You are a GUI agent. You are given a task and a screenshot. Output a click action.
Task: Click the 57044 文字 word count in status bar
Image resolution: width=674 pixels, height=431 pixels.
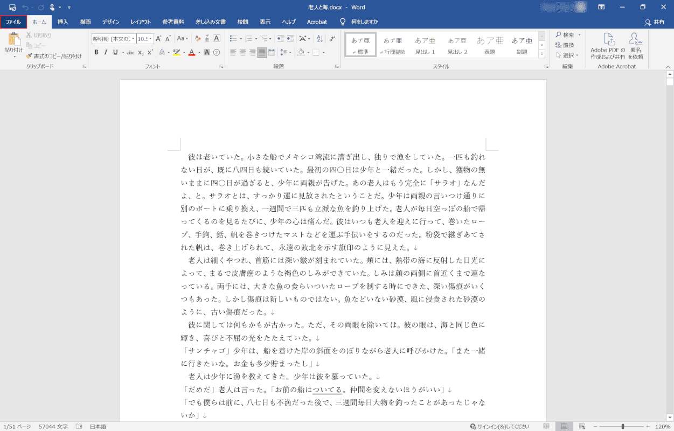53,426
